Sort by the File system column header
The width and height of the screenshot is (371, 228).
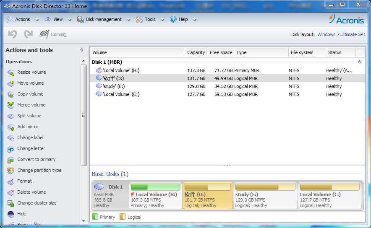point(307,52)
